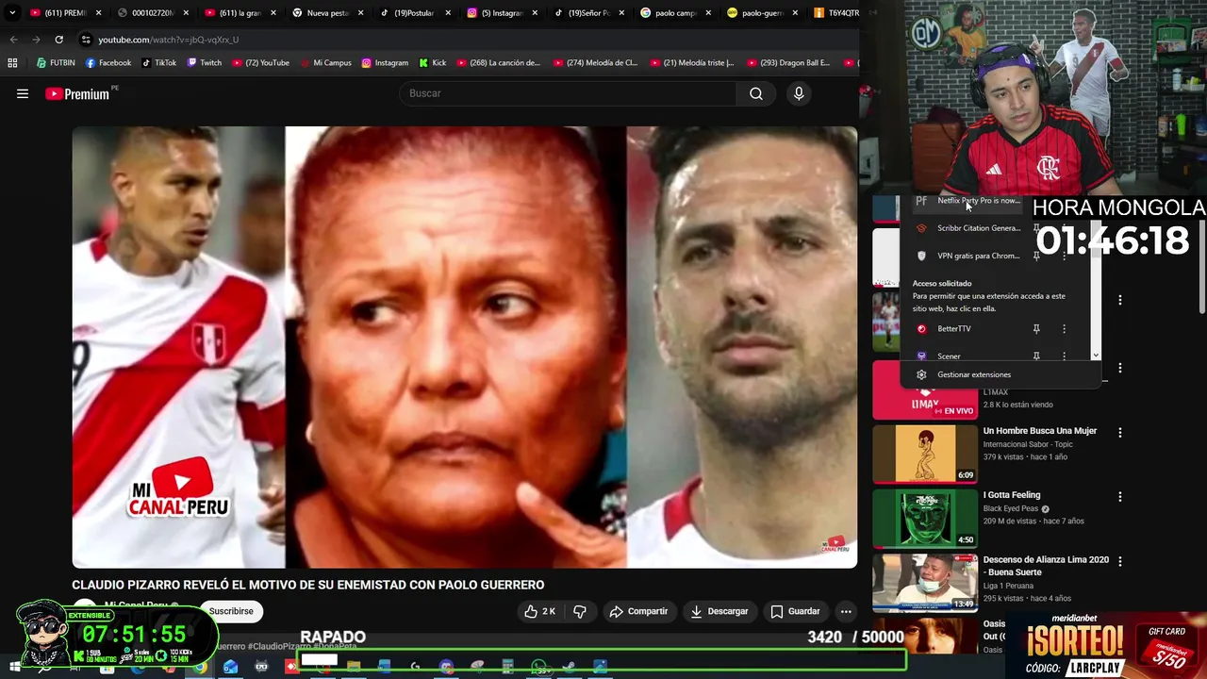The height and width of the screenshot is (679, 1207).
Task: Expand the tab search chevron in Chrome
Action: click(x=11, y=13)
